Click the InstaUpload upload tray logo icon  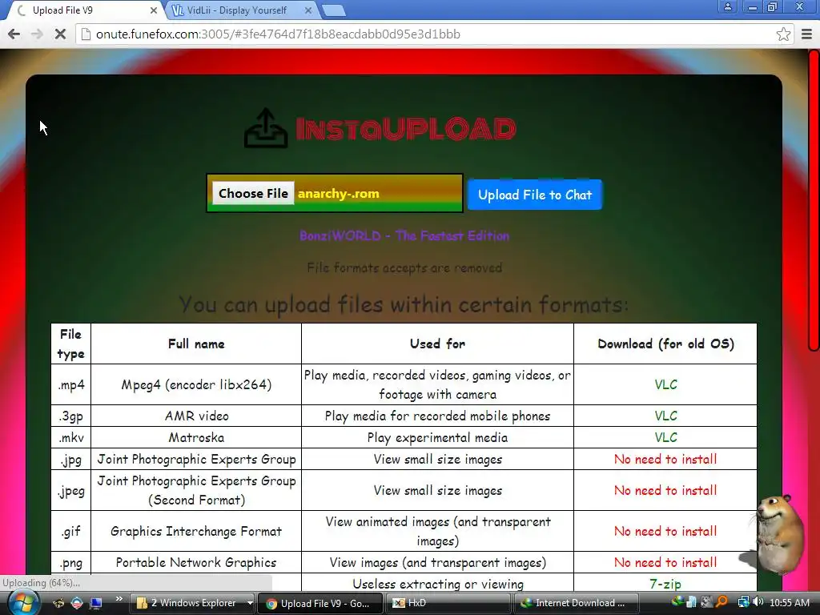pos(266,129)
